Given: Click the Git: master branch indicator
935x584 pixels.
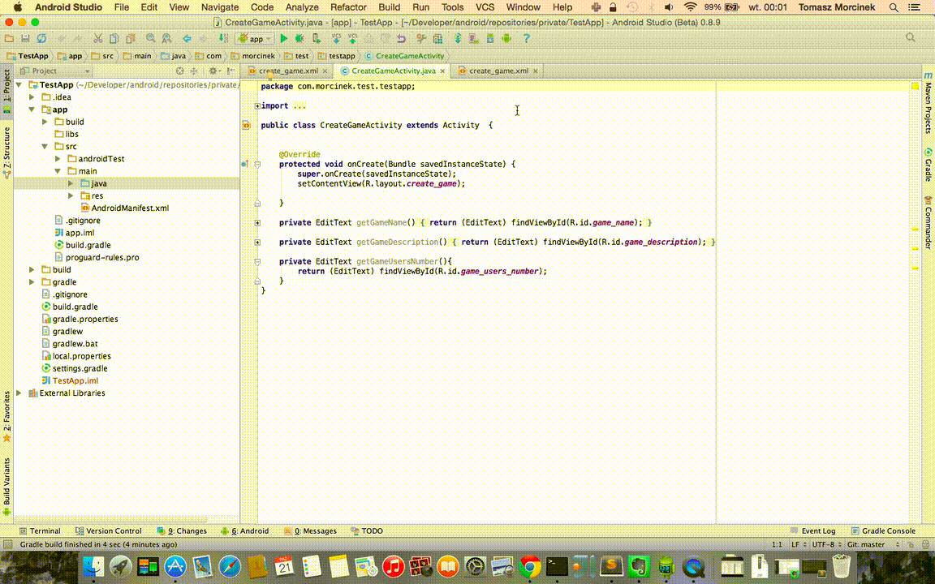Looking at the screenshot, I should click(x=866, y=545).
